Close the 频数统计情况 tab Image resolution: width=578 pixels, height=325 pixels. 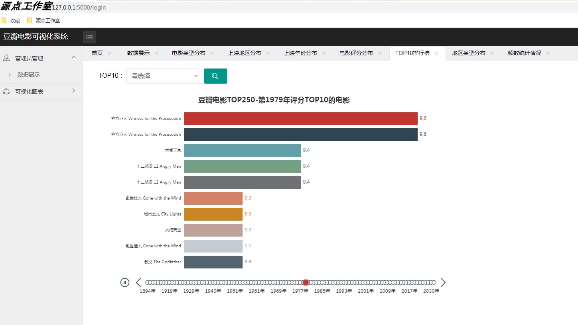(548, 53)
